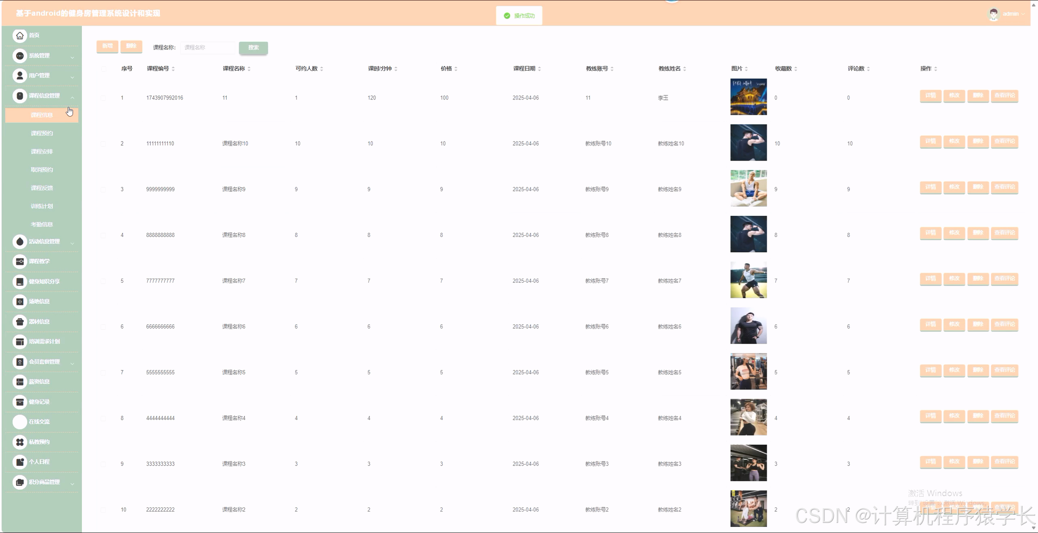The height and width of the screenshot is (533, 1038).
Task: Click the 首页 home icon
Action: click(x=19, y=36)
